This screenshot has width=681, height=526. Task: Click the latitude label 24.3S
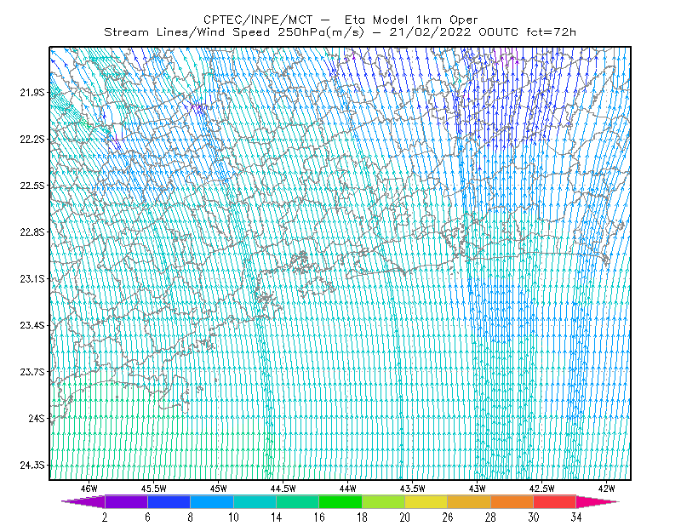pyautogui.click(x=32, y=466)
